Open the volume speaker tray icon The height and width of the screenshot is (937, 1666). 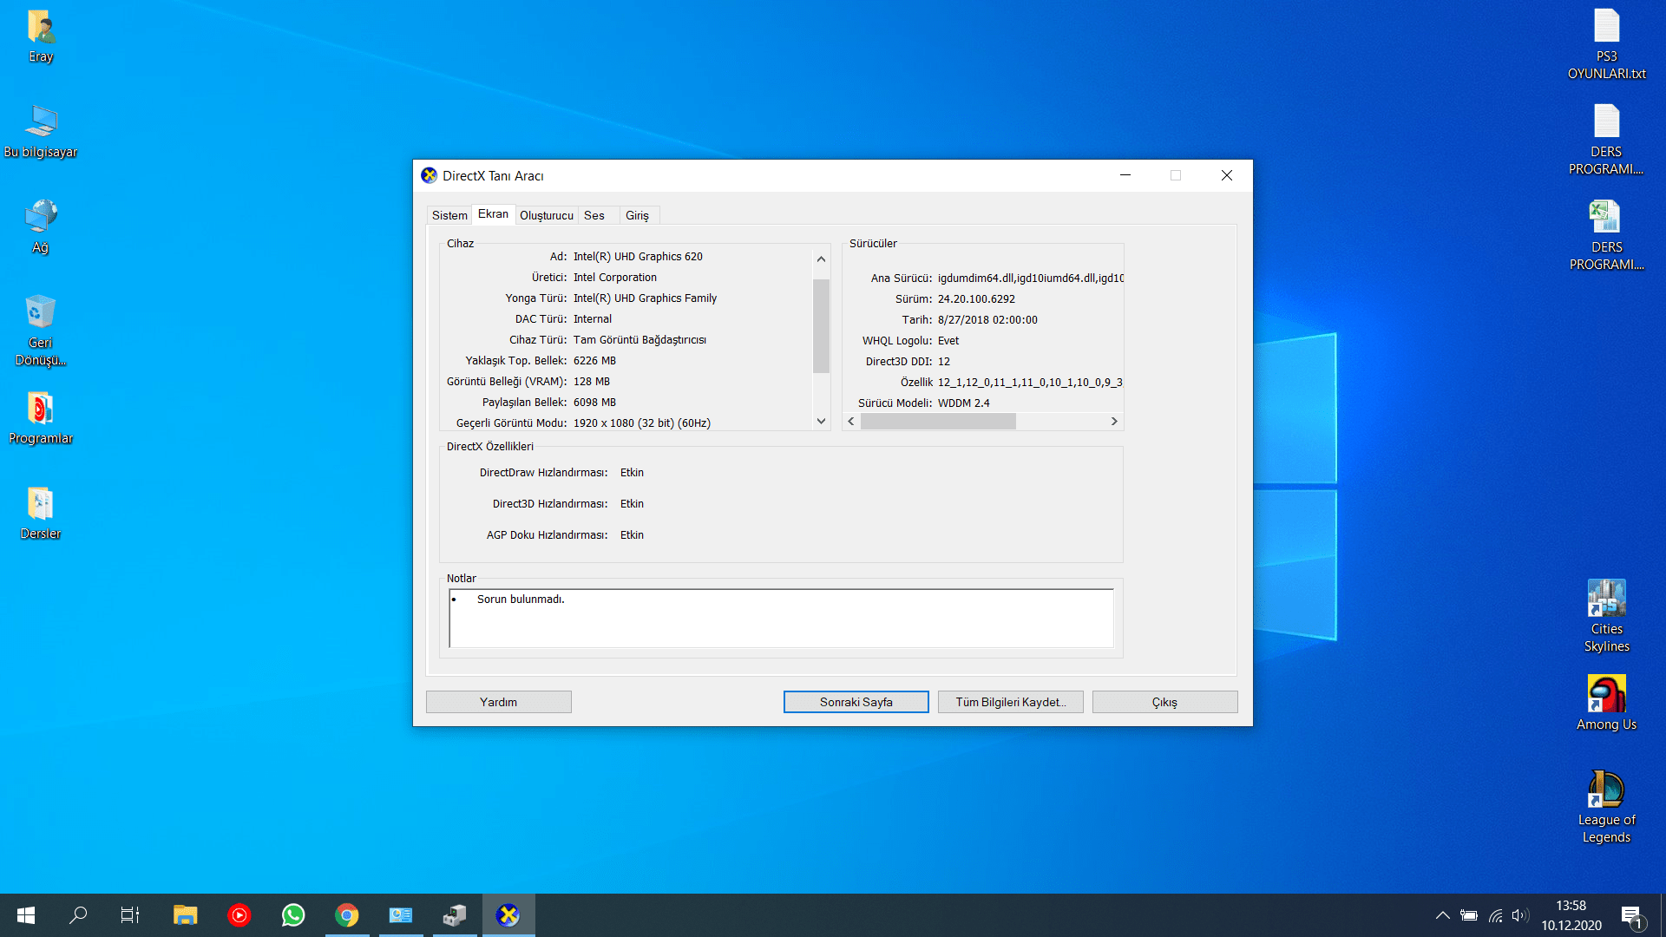pyautogui.click(x=1519, y=915)
